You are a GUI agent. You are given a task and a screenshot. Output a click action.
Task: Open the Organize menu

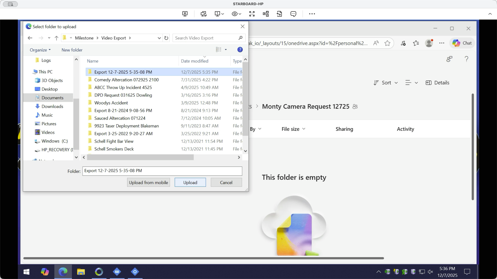40,50
